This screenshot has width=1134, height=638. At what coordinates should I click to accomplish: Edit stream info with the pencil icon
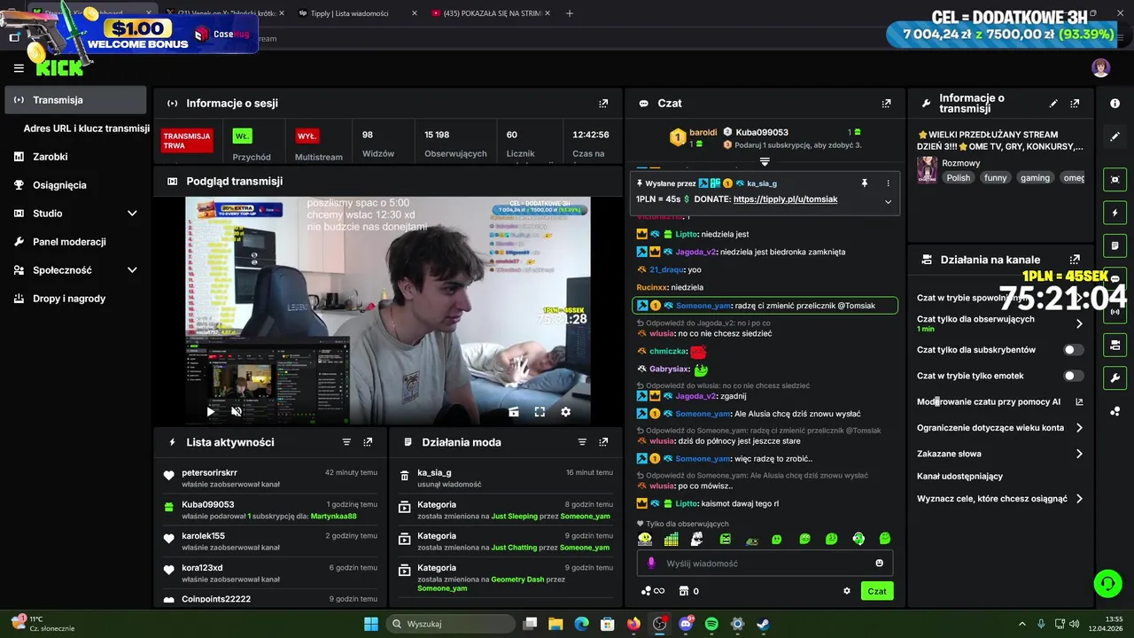(1053, 104)
